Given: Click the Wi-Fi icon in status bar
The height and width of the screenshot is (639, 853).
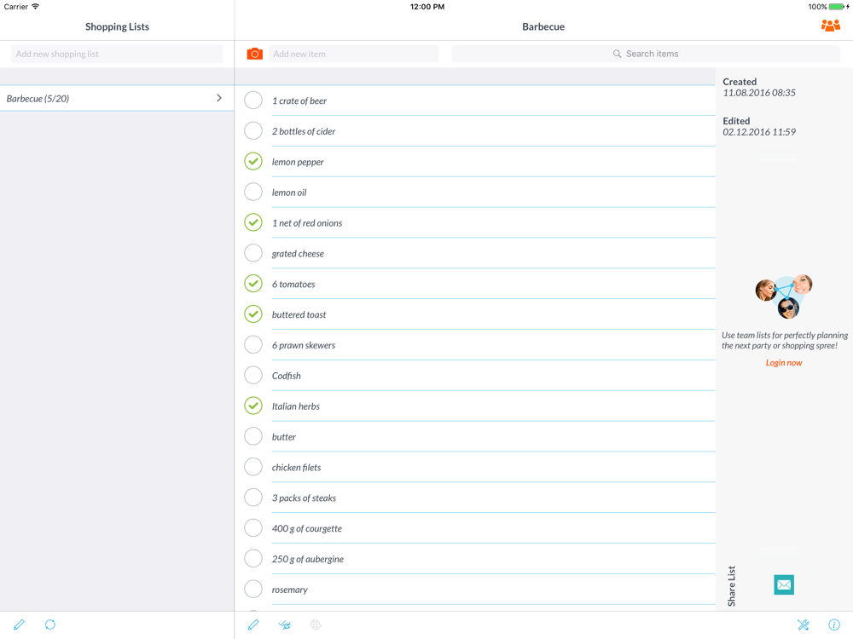Looking at the screenshot, I should coord(35,7).
